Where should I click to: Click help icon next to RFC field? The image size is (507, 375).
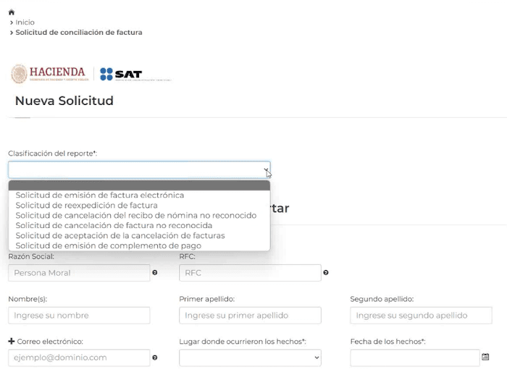click(325, 273)
